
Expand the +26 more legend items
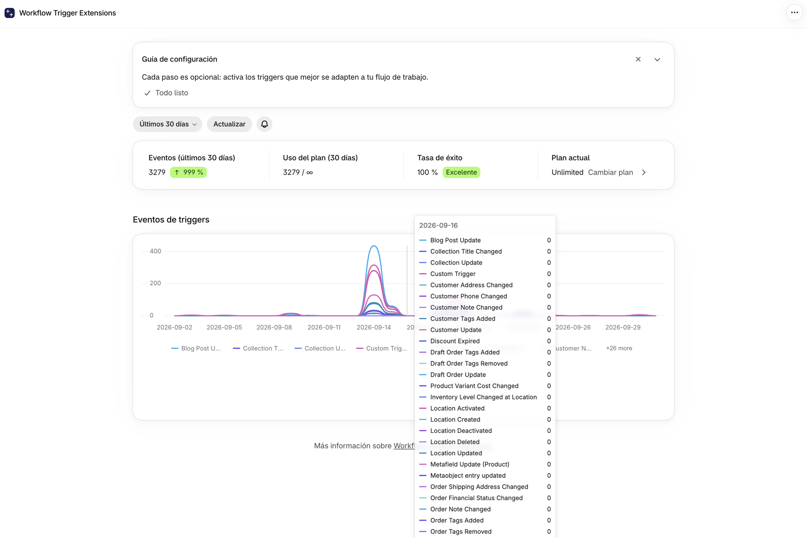tap(619, 348)
